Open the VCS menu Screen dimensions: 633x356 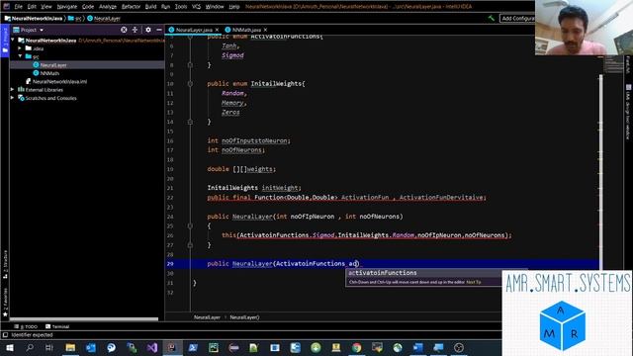point(196,7)
